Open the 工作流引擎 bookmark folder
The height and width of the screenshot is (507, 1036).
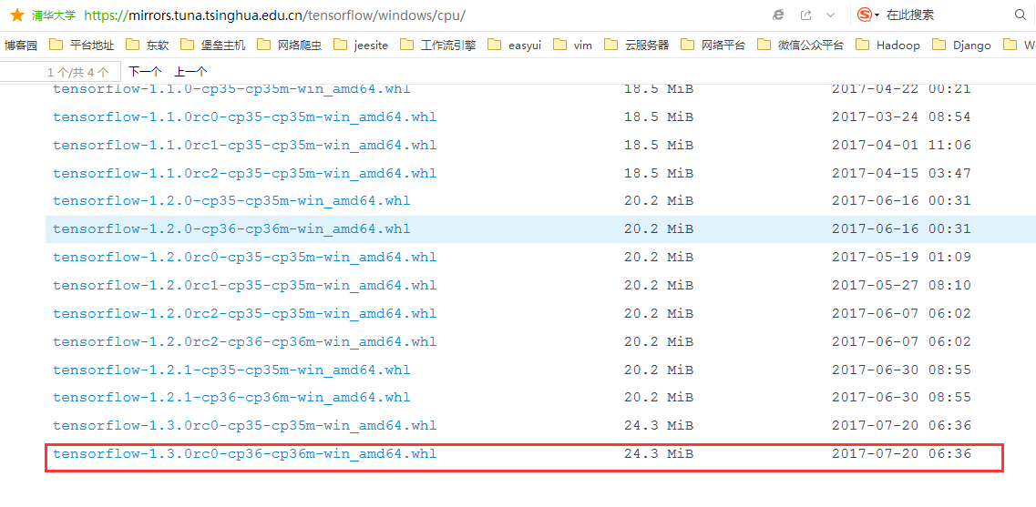coord(438,45)
